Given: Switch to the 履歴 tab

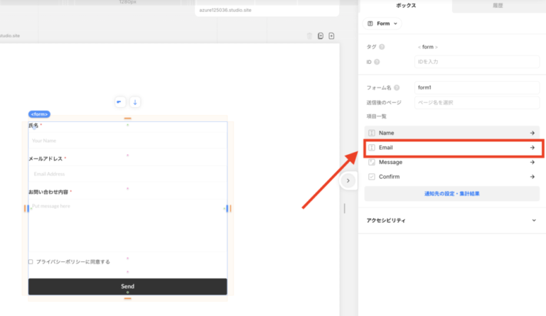Looking at the screenshot, I should click(x=498, y=6).
